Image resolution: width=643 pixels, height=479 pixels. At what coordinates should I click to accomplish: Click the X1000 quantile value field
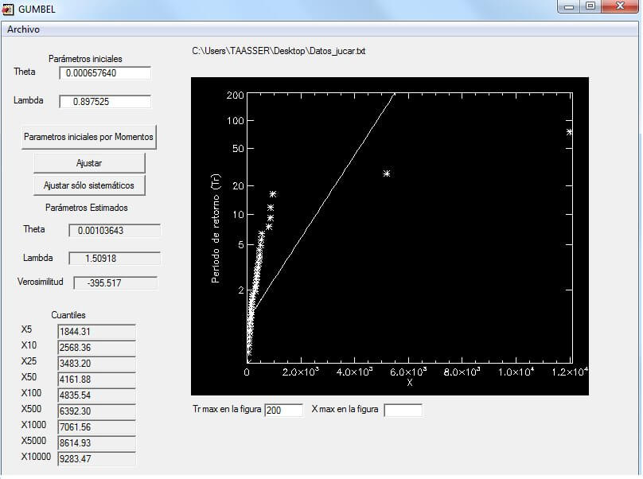[96, 426]
